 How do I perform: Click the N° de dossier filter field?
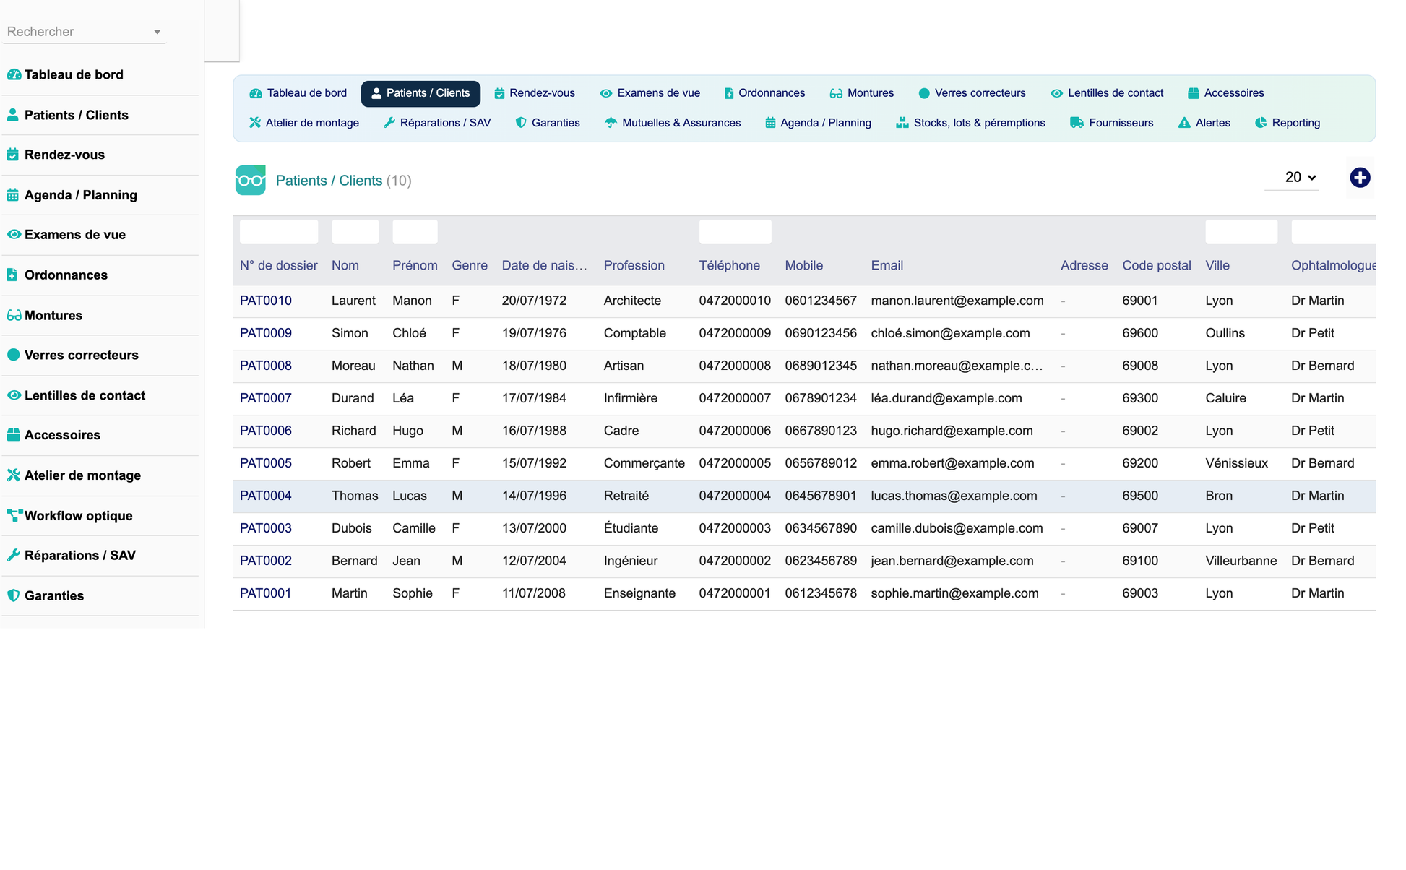(x=279, y=231)
